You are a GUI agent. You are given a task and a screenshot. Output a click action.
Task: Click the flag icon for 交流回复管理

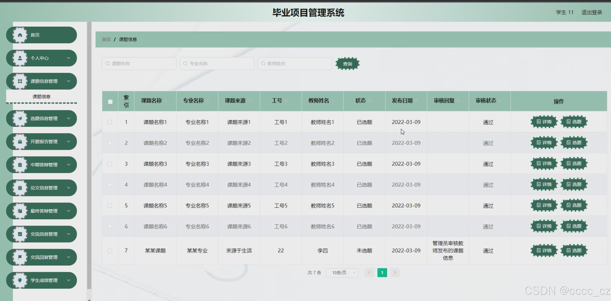coord(20,257)
